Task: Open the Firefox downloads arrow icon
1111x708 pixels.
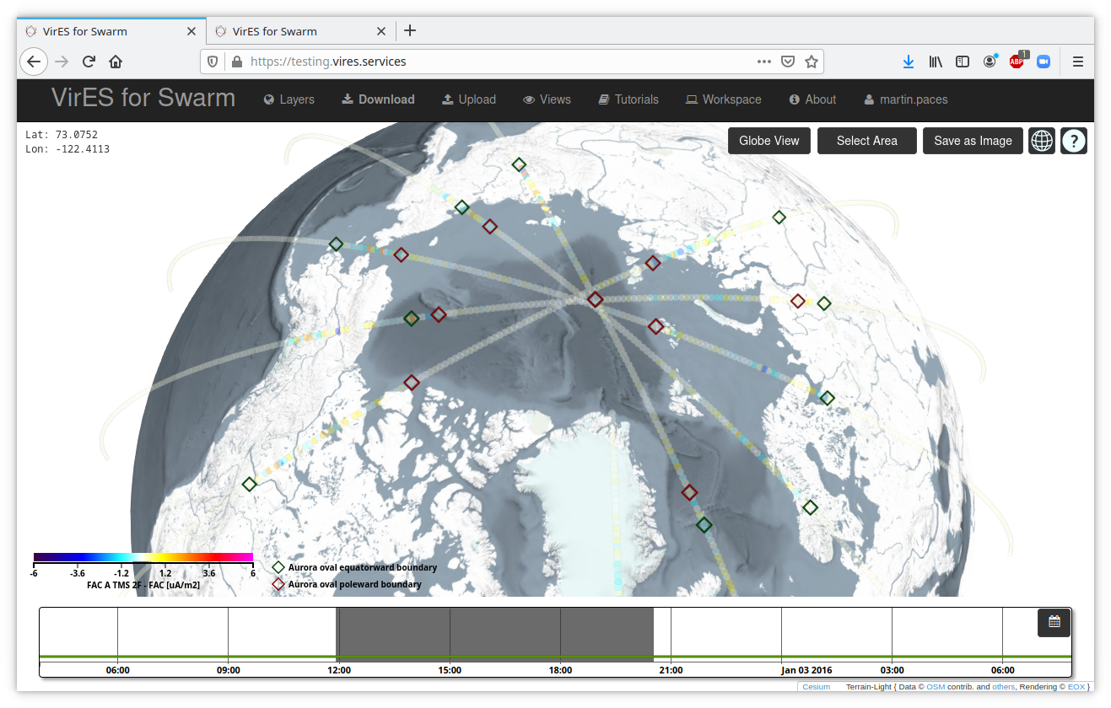Action: coord(909,62)
